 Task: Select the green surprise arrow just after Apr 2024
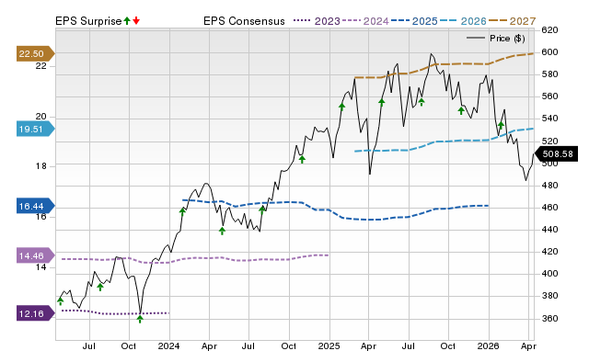tap(223, 231)
